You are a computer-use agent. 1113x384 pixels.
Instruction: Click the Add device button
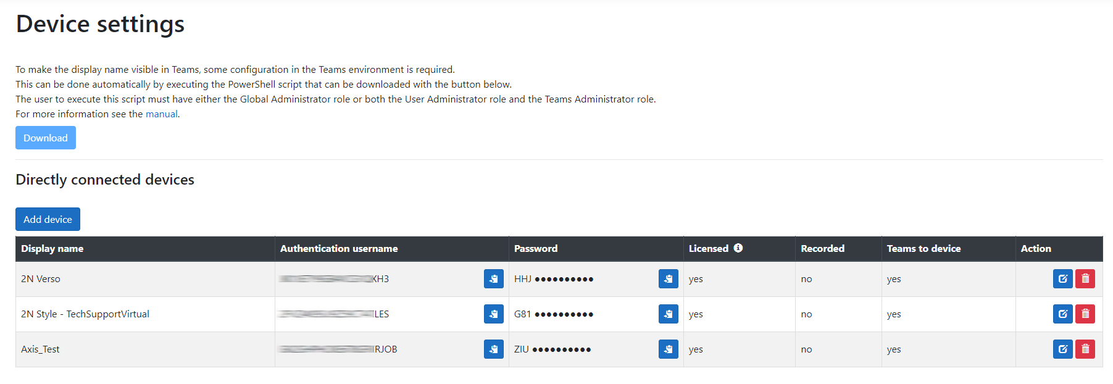(48, 219)
